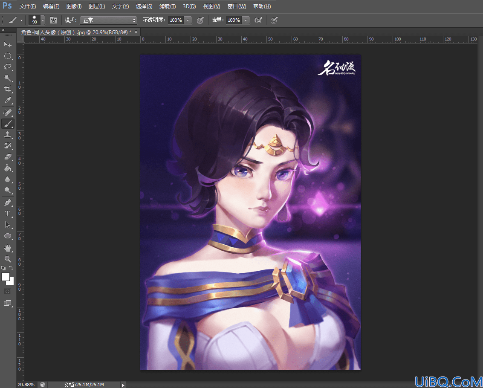Open the 图像(I) menu

pos(74,6)
